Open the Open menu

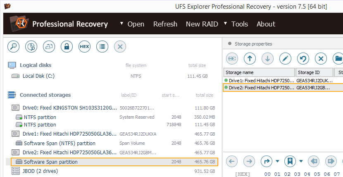point(136,24)
